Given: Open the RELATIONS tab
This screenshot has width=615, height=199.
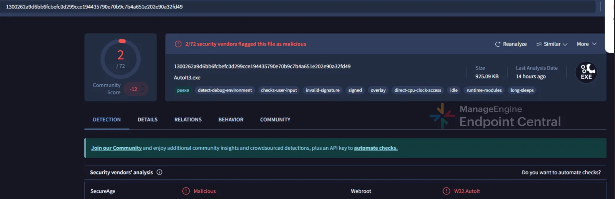Looking at the screenshot, I should [x=188, y=120].
